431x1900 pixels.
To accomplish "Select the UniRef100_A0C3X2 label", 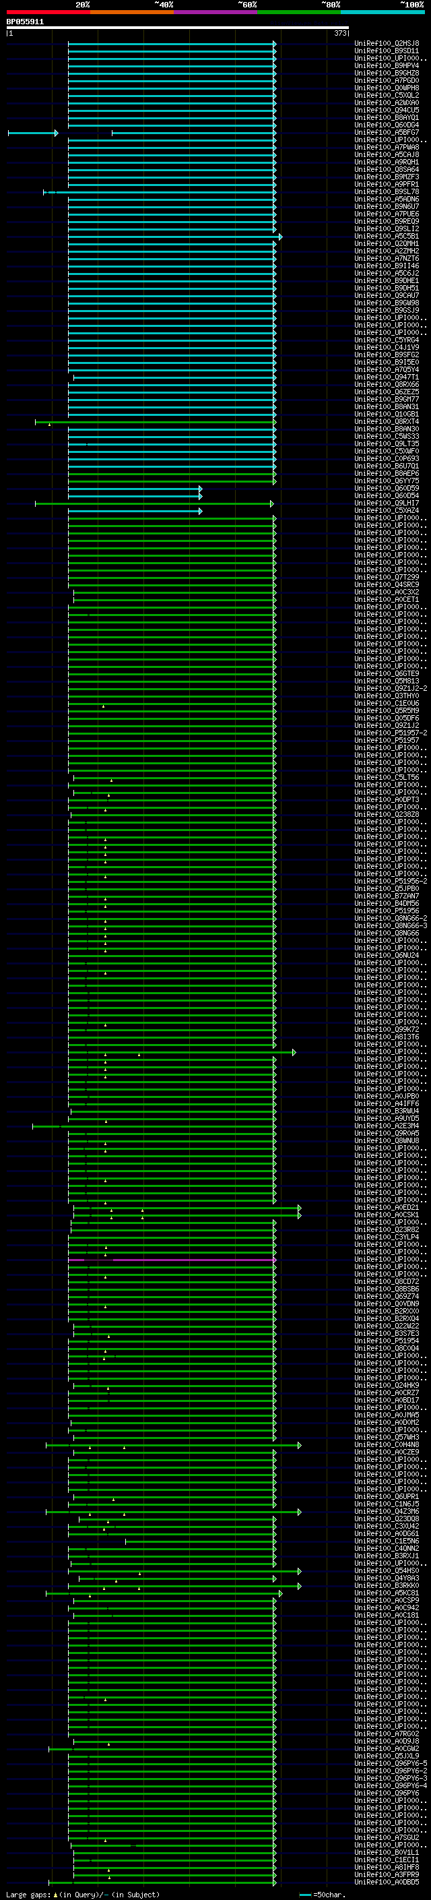I will (387, 592).
